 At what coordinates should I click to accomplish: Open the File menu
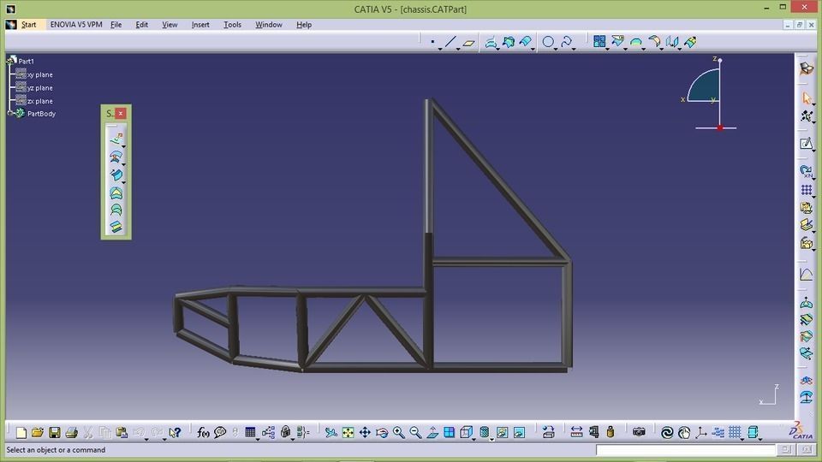click(116, 25)
